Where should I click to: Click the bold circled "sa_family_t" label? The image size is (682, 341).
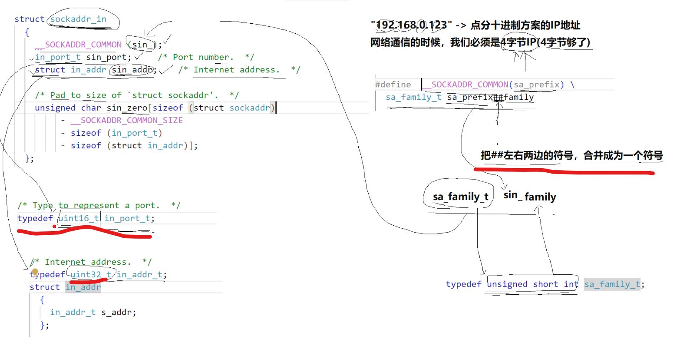click(461, 197)
